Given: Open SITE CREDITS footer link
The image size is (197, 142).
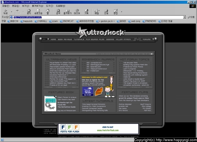Looking at the screenshot, I should 50,133.
